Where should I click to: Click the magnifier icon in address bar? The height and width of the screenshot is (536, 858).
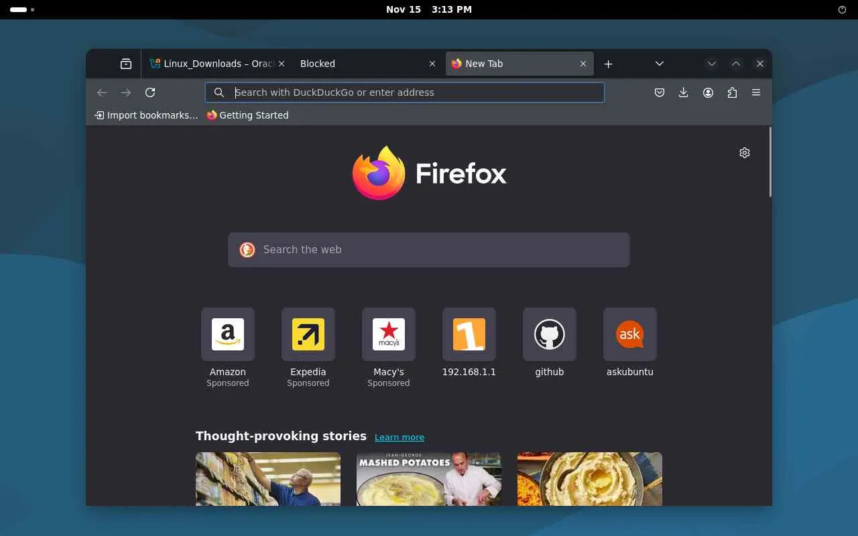[219, 92]
